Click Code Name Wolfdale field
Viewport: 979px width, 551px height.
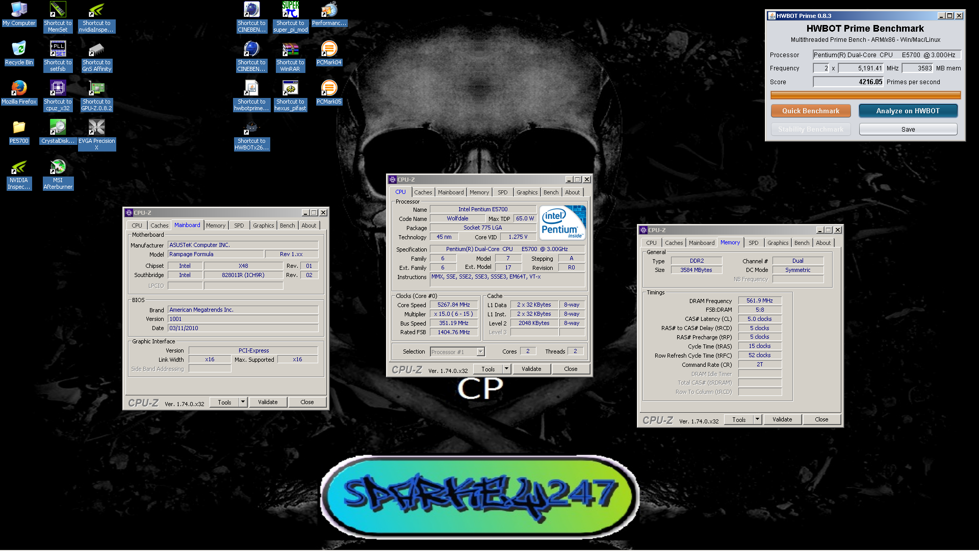click(457, 218)
